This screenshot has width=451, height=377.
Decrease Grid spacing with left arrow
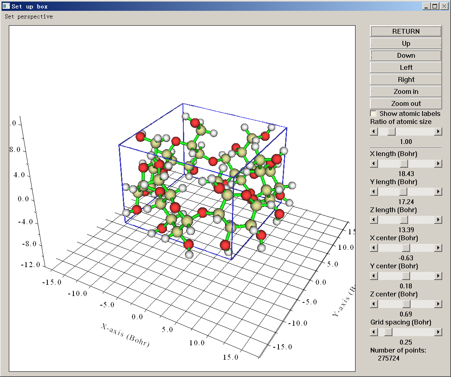[x=374, y=332]
